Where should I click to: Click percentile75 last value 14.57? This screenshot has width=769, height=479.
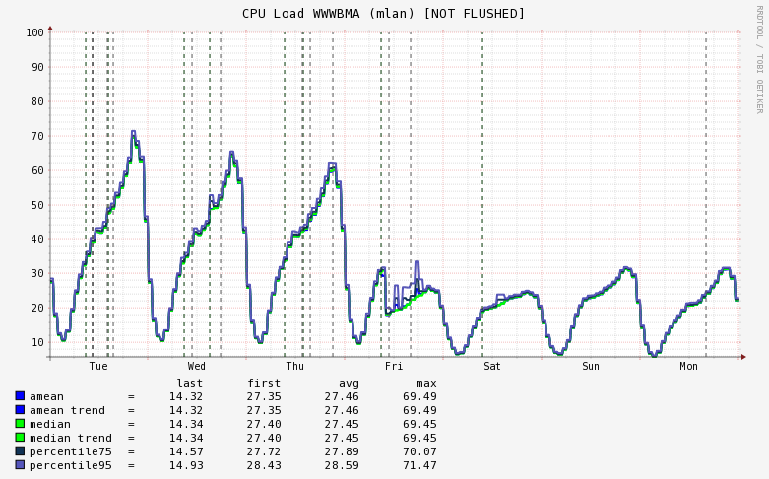[186, 451]
